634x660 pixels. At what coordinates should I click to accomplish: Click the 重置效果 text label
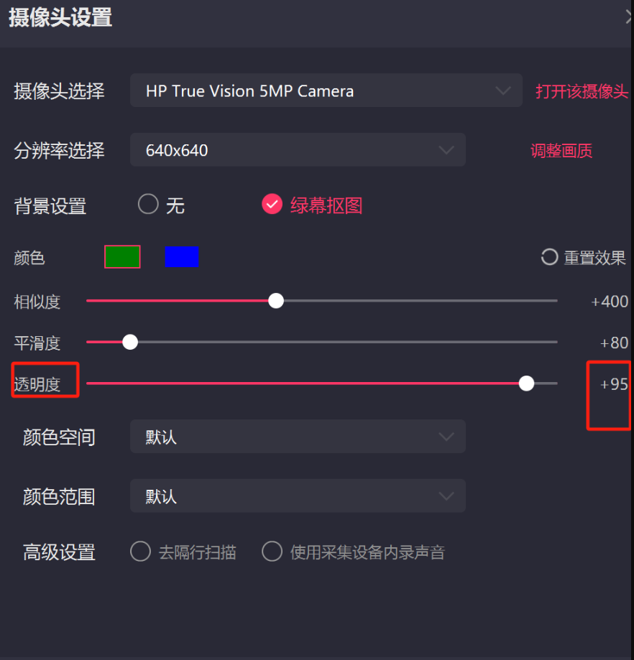[x=594, y=258]
